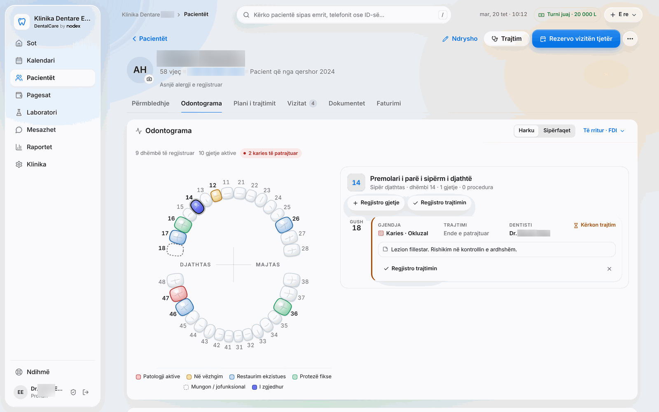The height and width of the screenshot is (412, 659).
Task: Open the Plani i trajtimit tab
Action: point(255,103)
